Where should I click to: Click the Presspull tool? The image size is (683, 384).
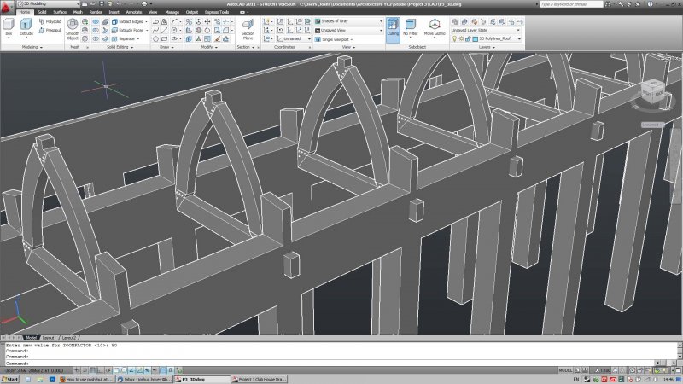click(x=51, y=31)
